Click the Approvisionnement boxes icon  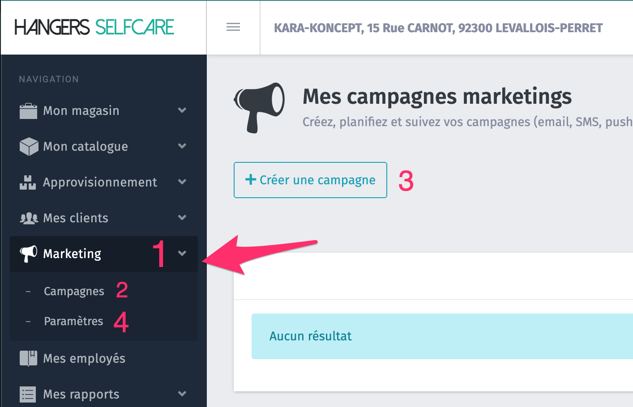coord(28,182)
